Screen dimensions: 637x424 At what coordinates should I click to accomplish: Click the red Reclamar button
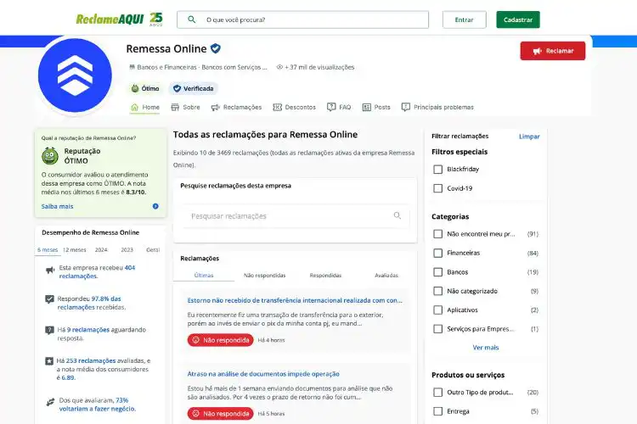pos(553,51)
